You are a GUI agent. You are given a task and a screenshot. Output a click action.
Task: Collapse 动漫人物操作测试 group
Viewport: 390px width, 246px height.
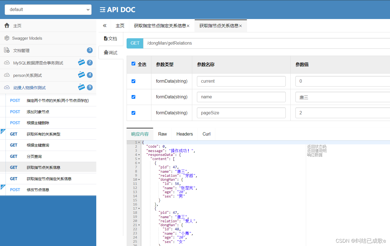pyautogui.click(x=48, y=88)
